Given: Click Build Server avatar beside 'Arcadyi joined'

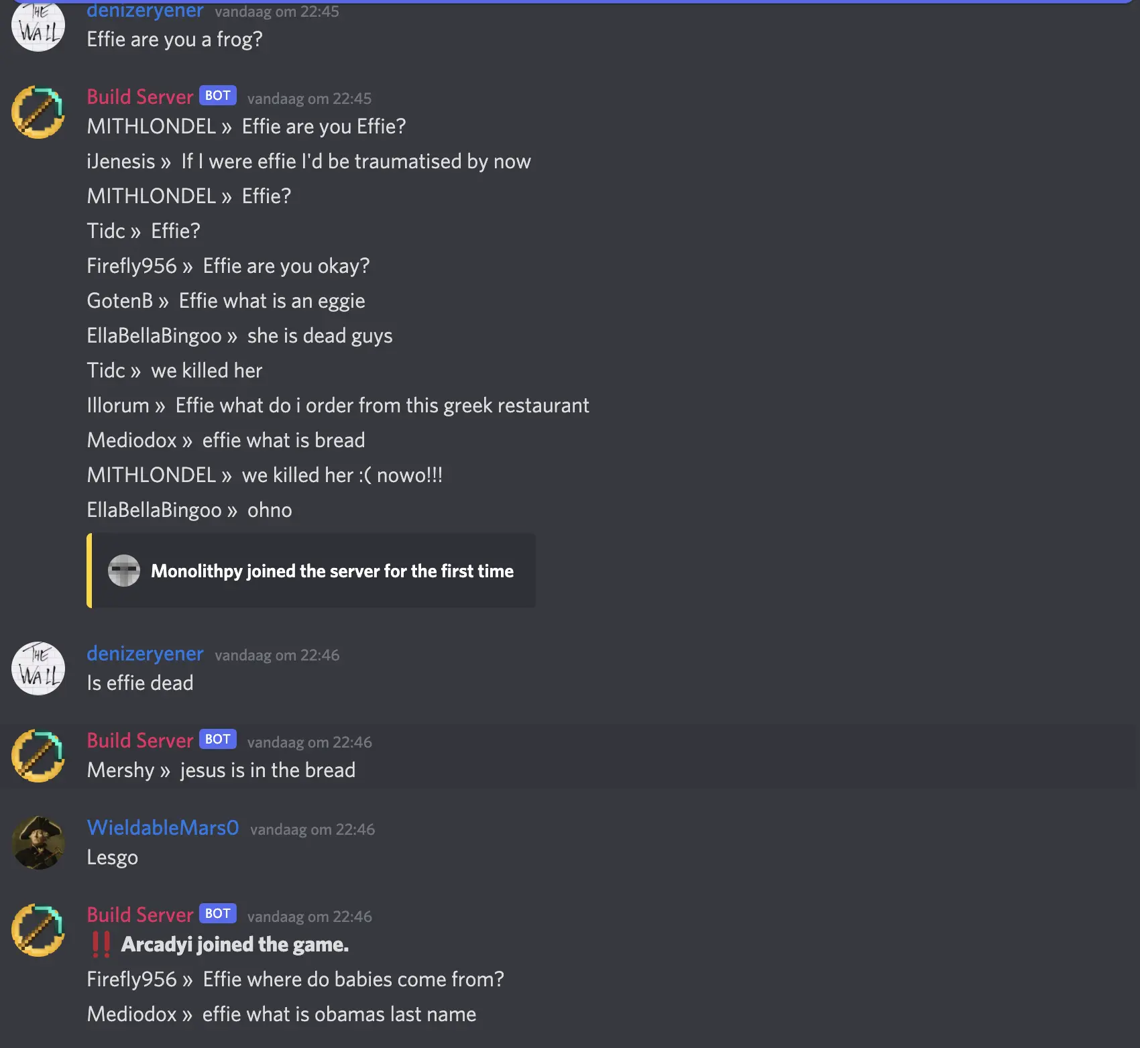Looking at the screenshot, I should pos(38,930).
